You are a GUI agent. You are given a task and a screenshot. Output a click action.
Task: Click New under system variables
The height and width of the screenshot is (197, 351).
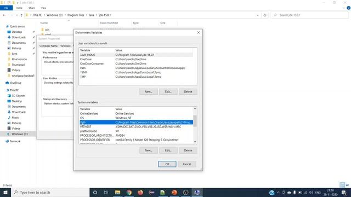(149, 150)
